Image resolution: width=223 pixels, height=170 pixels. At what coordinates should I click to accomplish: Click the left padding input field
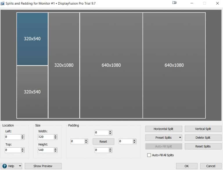tap(77, 141)
